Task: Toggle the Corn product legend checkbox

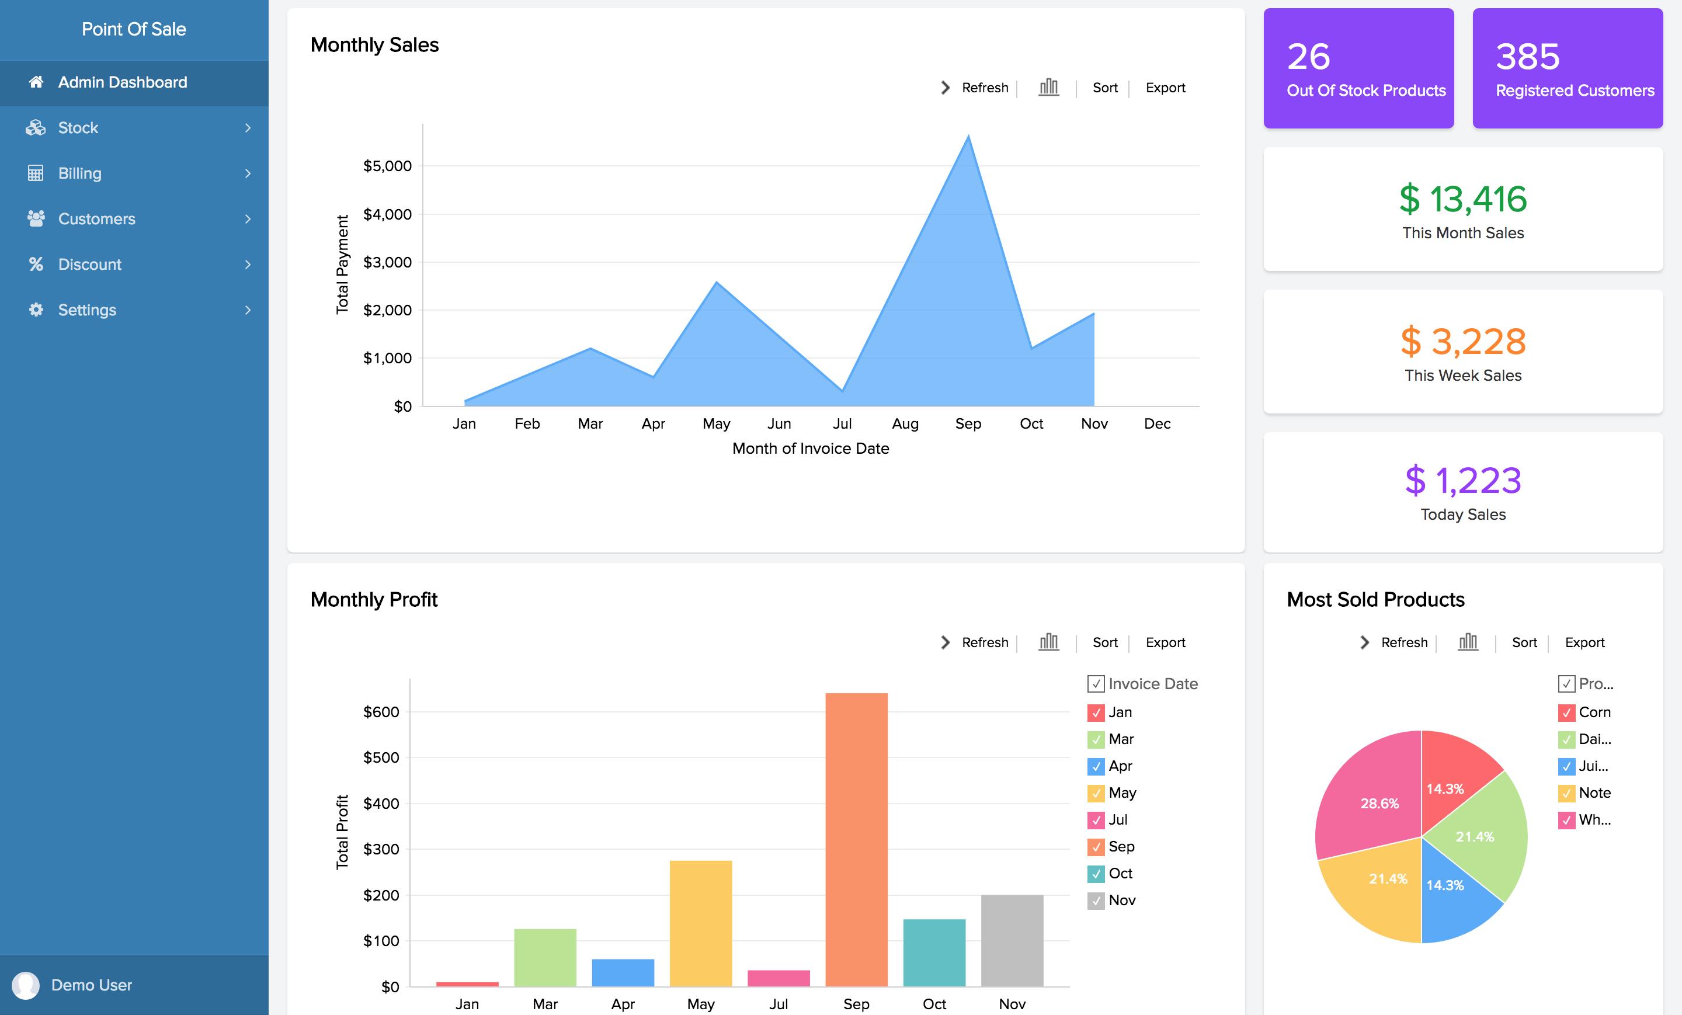Action: 1566,712
